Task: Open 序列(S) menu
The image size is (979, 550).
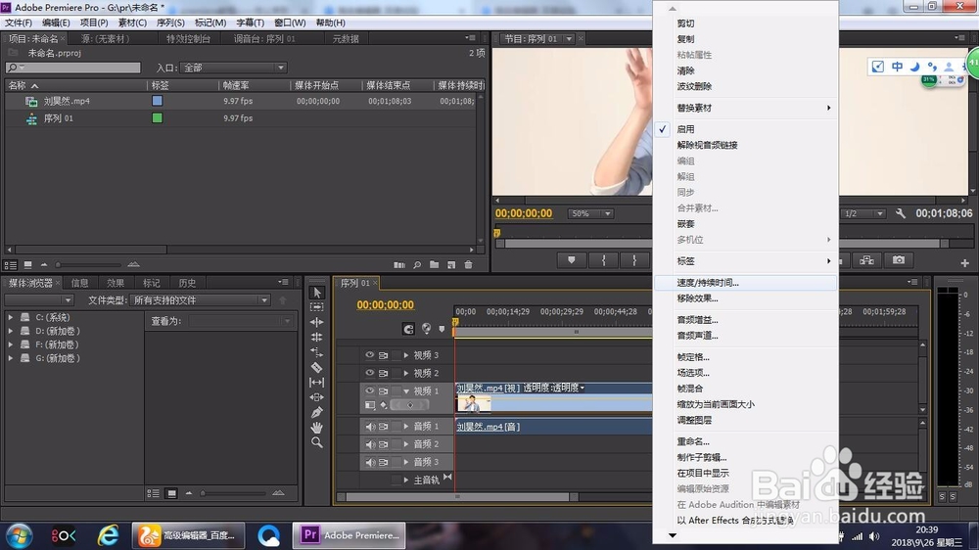Action: pyautogui.click(x=170, y=23)
